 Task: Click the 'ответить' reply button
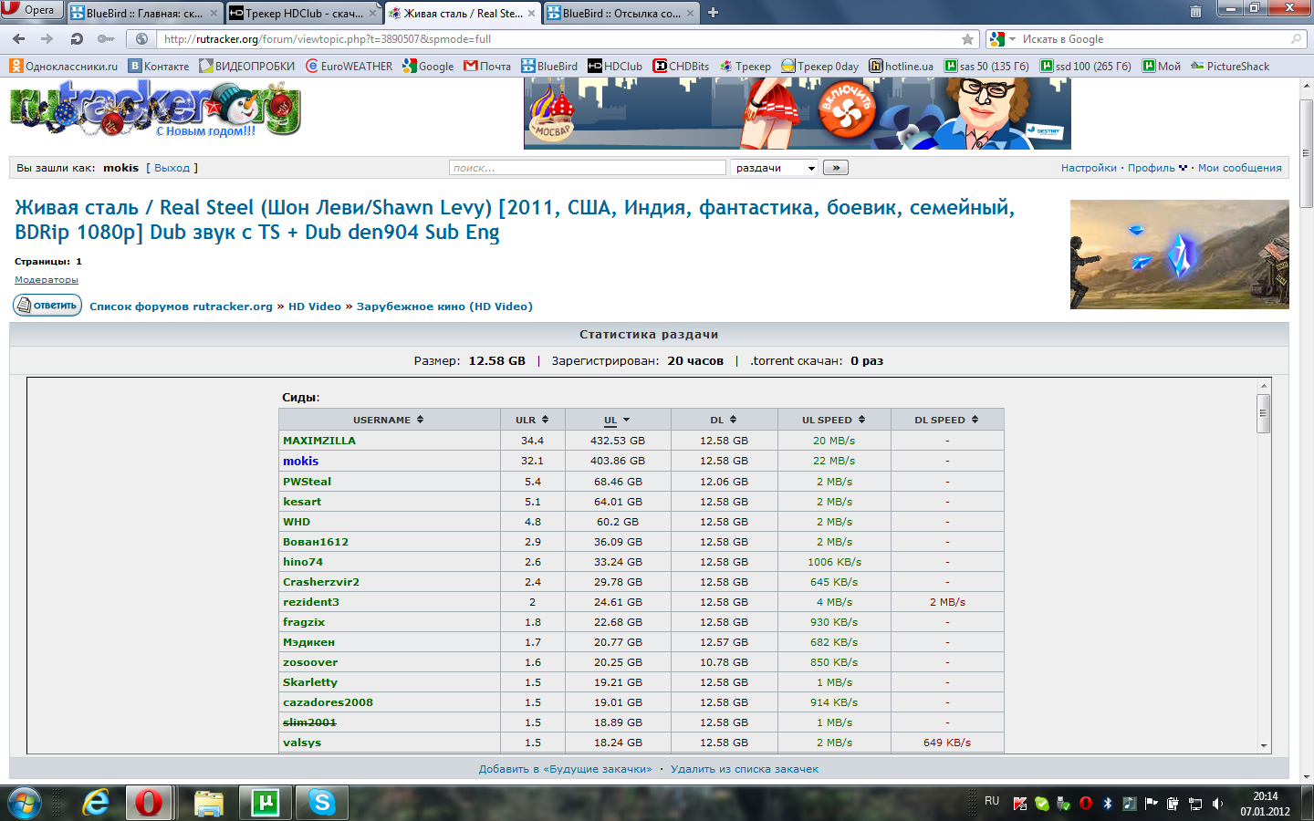[47, 306]
